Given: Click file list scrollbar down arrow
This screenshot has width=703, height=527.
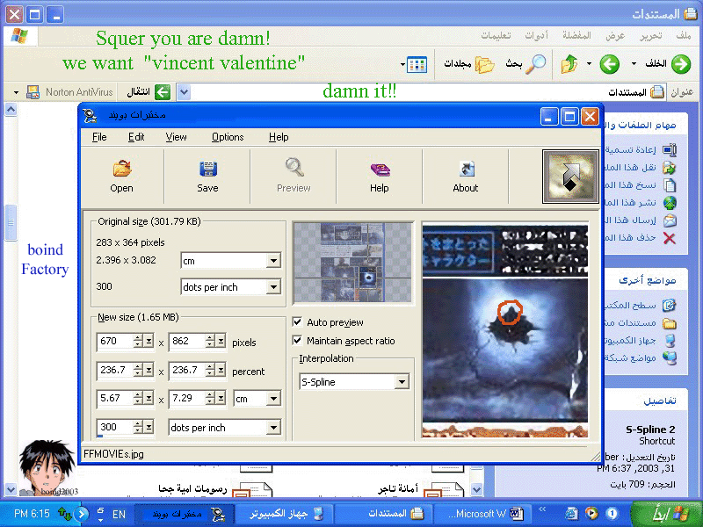Looking at the screenshot, I should point(477,489).
